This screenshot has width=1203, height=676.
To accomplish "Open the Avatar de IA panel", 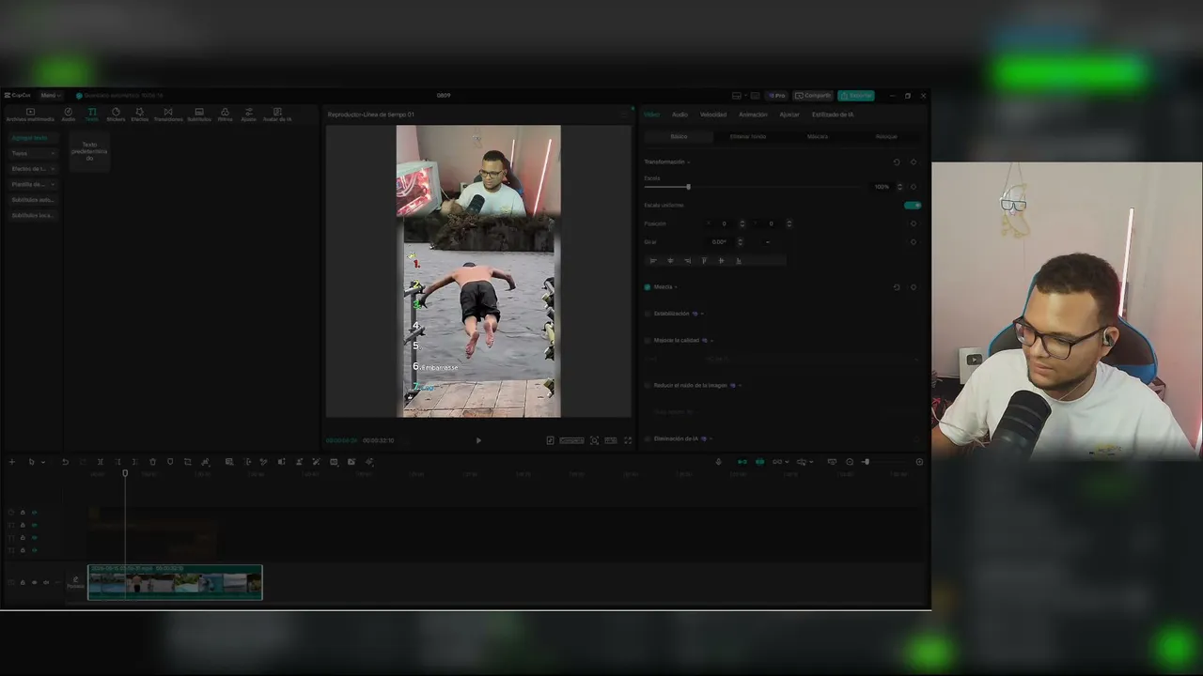I will pyautogui.click(x=277, y=115).
